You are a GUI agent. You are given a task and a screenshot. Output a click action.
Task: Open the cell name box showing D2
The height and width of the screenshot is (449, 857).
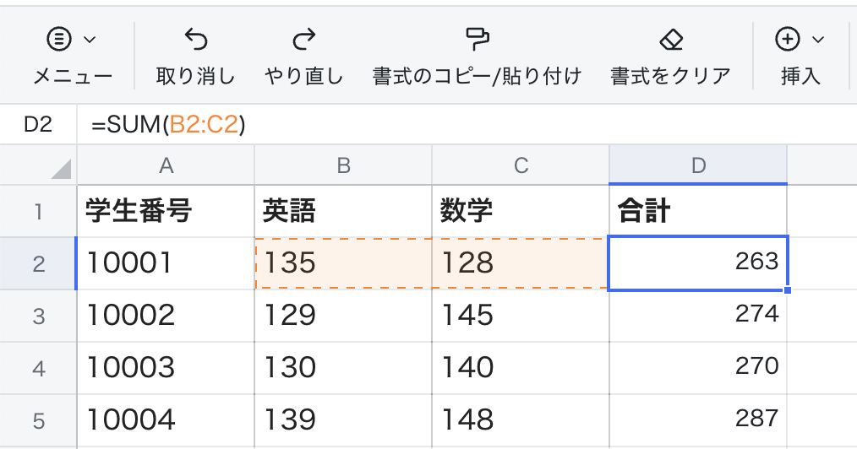[x=38, y=125]
